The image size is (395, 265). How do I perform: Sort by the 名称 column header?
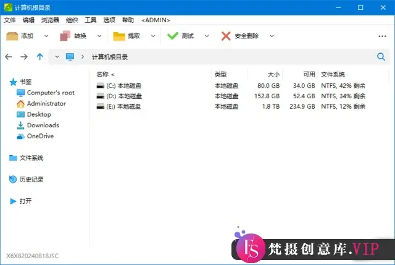coord(102,74)
